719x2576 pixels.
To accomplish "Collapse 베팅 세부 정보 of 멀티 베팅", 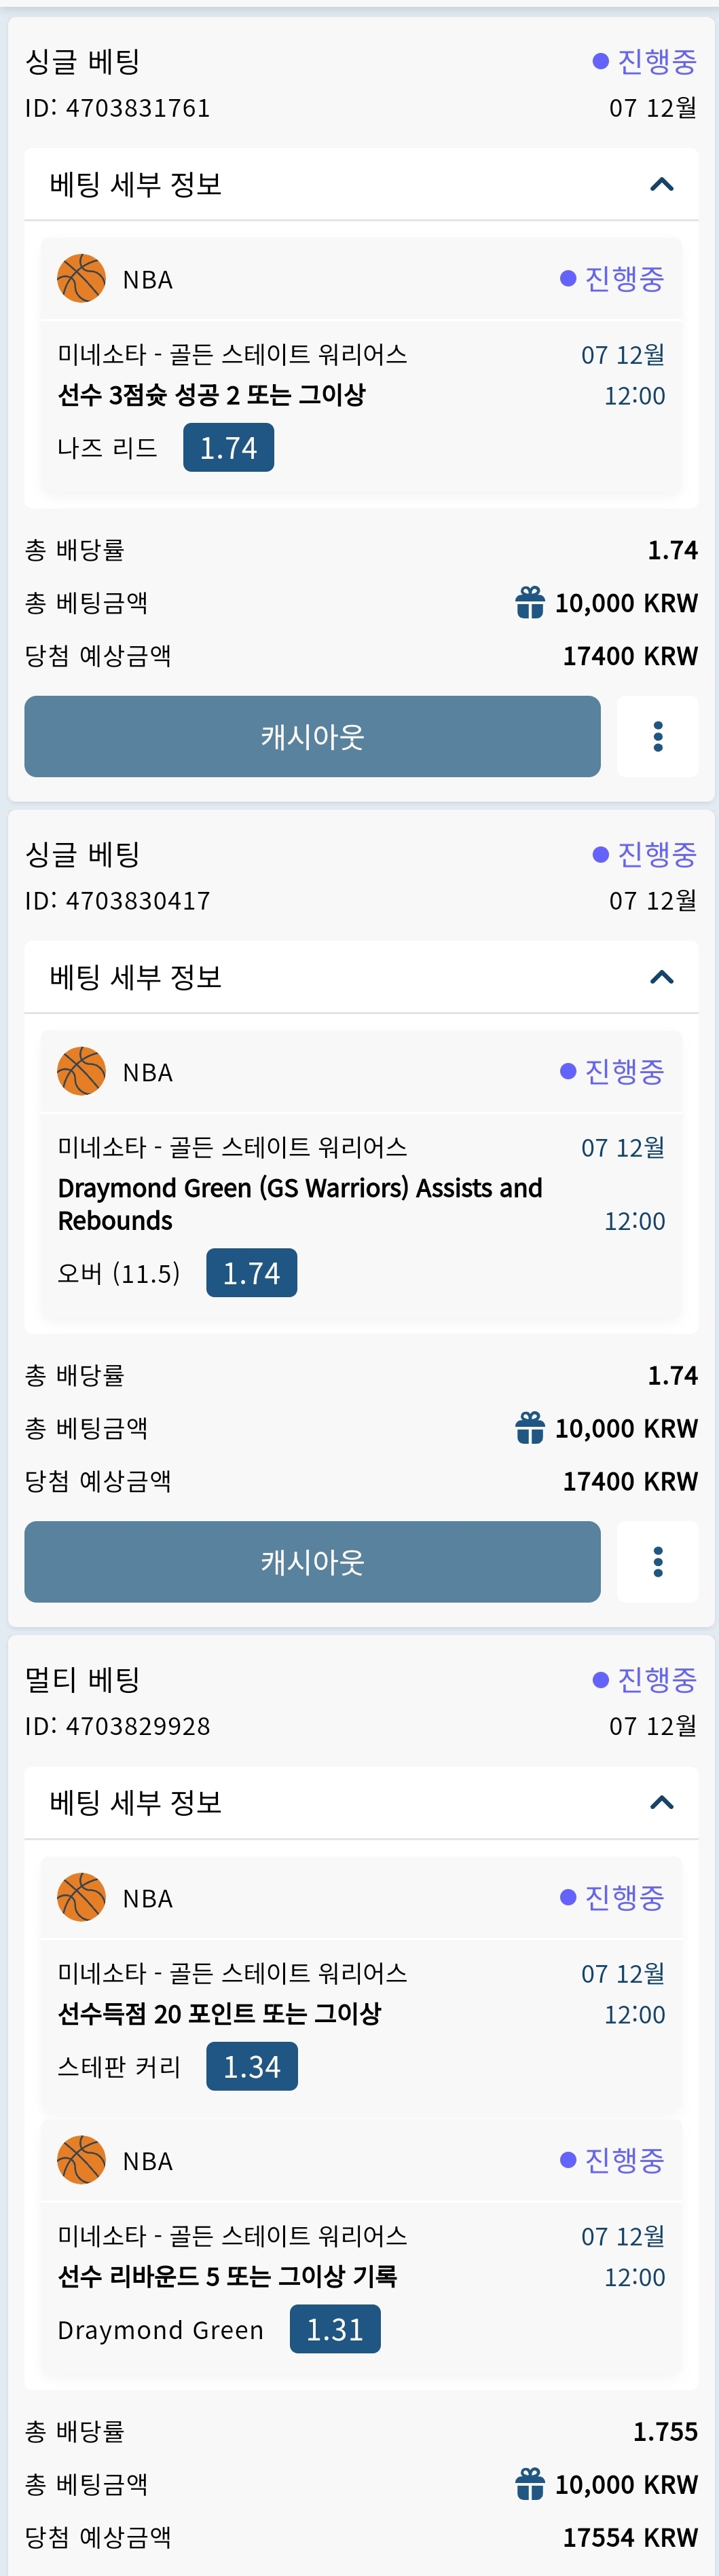I will (x=661, y=1802).
